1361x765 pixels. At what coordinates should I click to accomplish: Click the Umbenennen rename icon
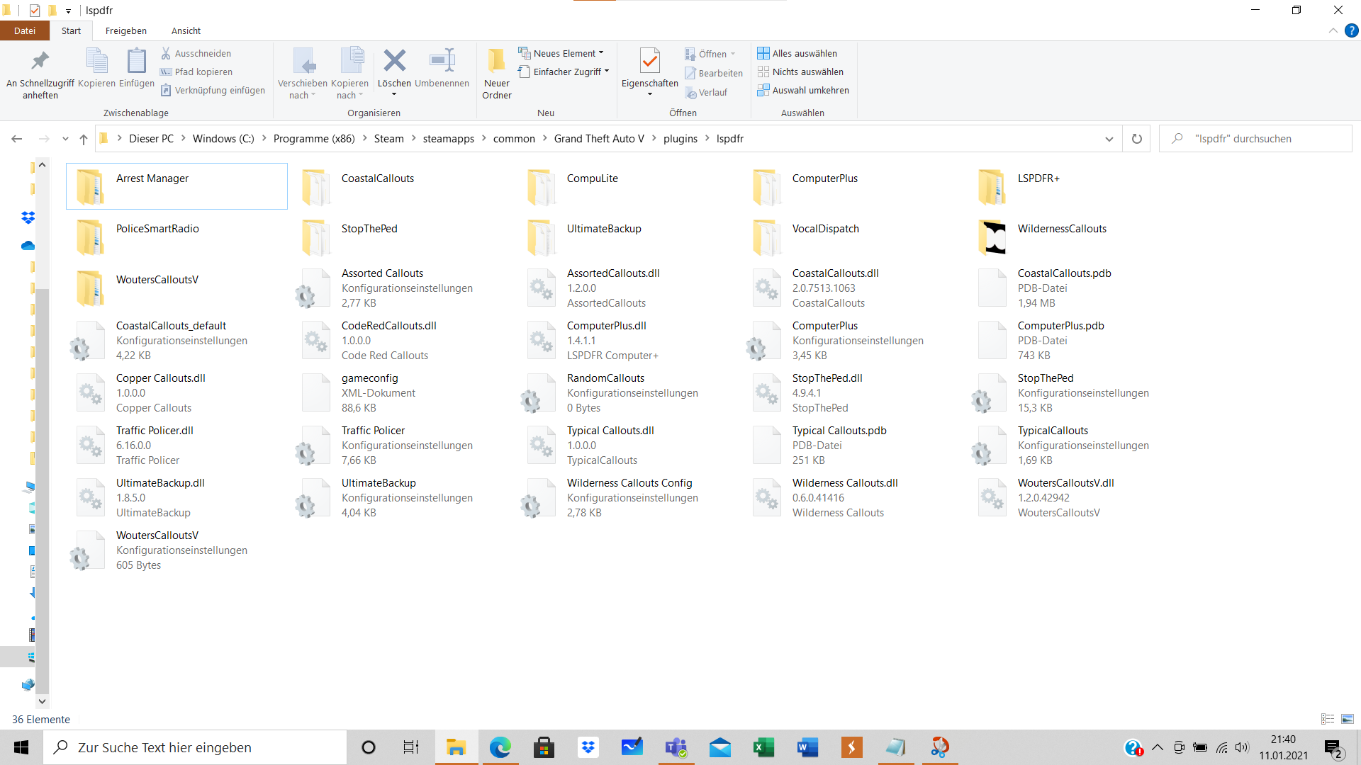click(x=442, y=62)
